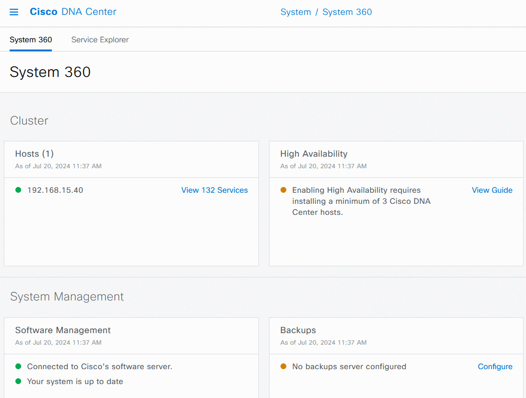The image size is (526, 398).
Task: Click the green dot beside Connected to Cisco's software server
Action: tap(18, 366)
